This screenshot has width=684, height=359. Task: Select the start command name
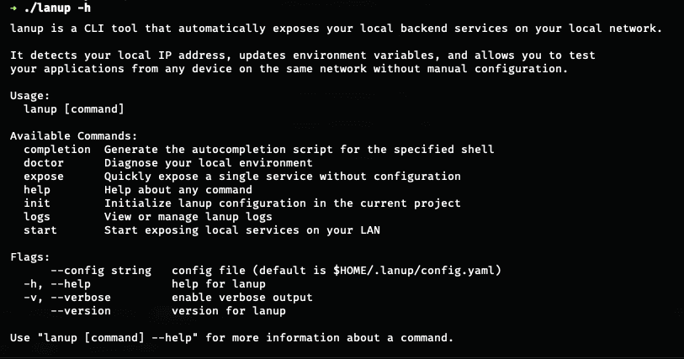pyautogui.click(x=40, y=230)
